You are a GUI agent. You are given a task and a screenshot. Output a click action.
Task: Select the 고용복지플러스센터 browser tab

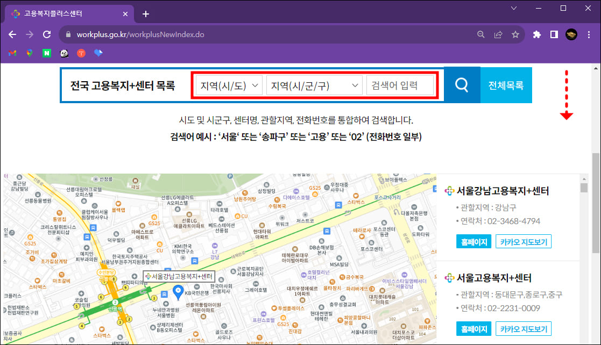click(65, 14)
